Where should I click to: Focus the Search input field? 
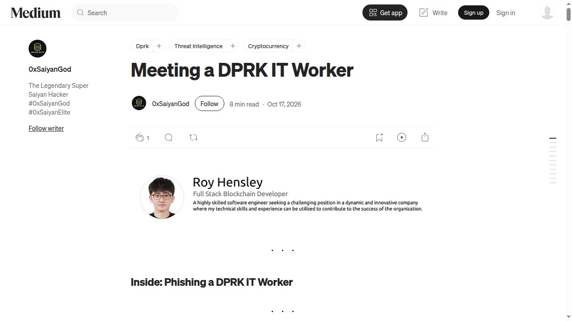point(125,12)
